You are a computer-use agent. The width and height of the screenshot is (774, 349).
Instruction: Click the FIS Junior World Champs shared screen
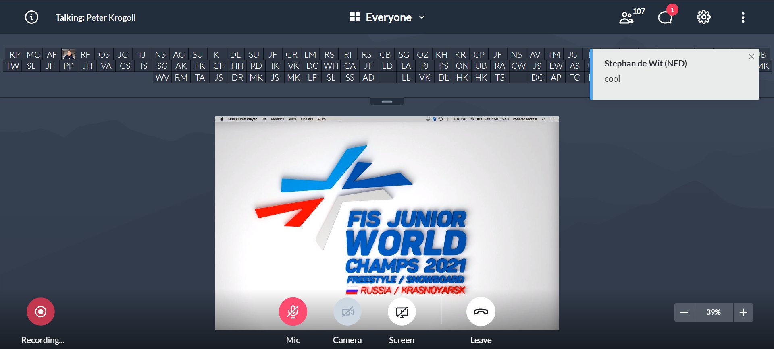387,223
